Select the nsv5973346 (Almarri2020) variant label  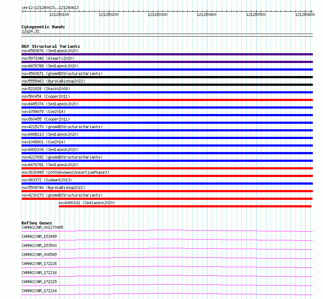[x=48, y=58]
